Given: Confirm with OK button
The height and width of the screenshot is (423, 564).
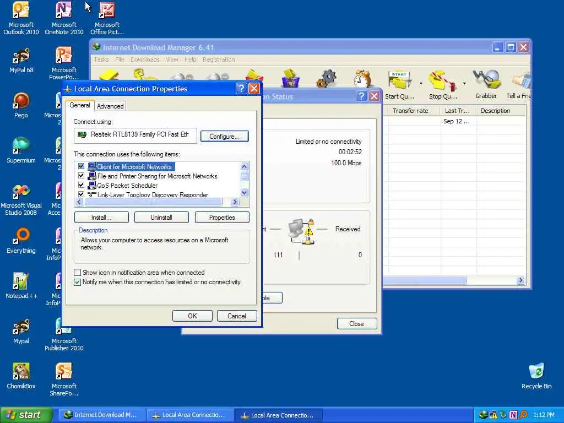Looking at the screenshot, I should click(x=192, y=316).
